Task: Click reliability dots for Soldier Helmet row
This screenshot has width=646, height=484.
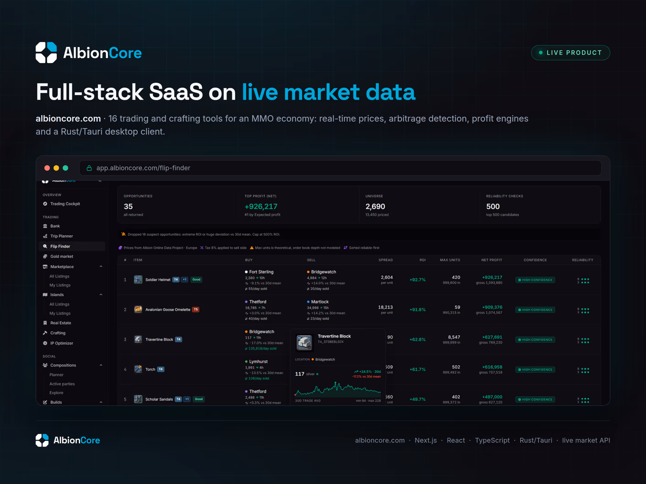Action: [x=583, y=281]
